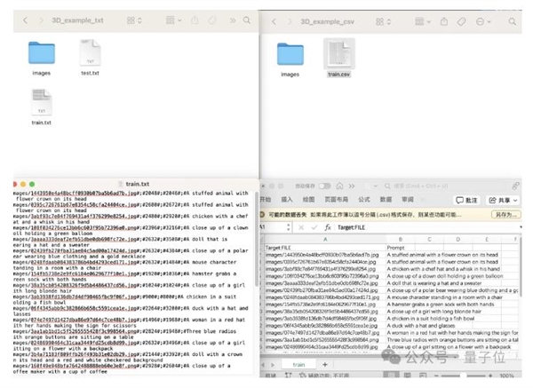Switch to Page Layout view in status bar
This screenshot has height=388, width=533.
point(407,375)
